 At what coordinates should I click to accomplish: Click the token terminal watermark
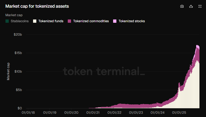point(104,72)
